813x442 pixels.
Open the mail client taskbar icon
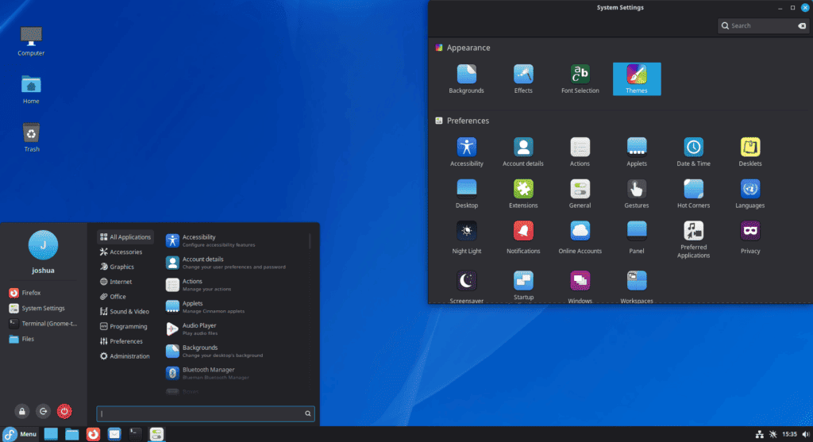(x=114, y=434)
